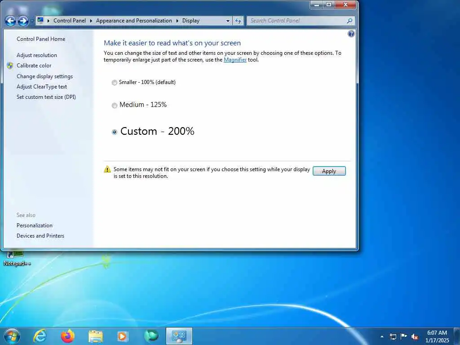
Task: Go back with the Back arrow button
Action: coord(11,21)
